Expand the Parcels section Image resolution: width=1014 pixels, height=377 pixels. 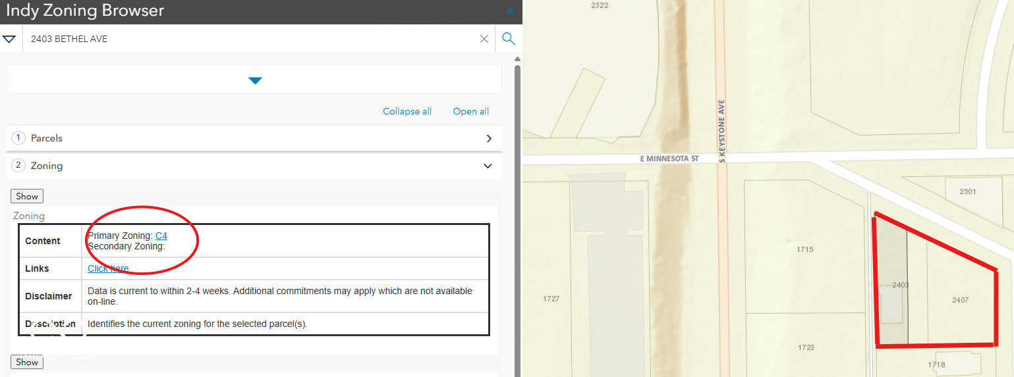pyautogui.click(x=254, y=138)
